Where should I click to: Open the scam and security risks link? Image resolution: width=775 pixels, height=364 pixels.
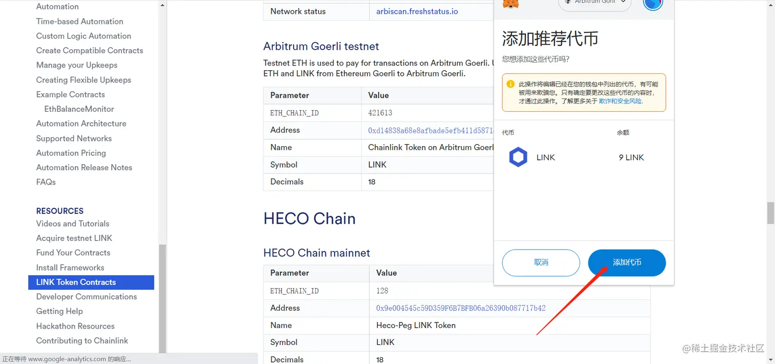pyautogui.click(x=620, y=101)
